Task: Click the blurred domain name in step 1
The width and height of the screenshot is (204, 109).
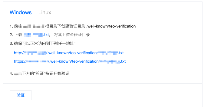Action: (33, 26)
